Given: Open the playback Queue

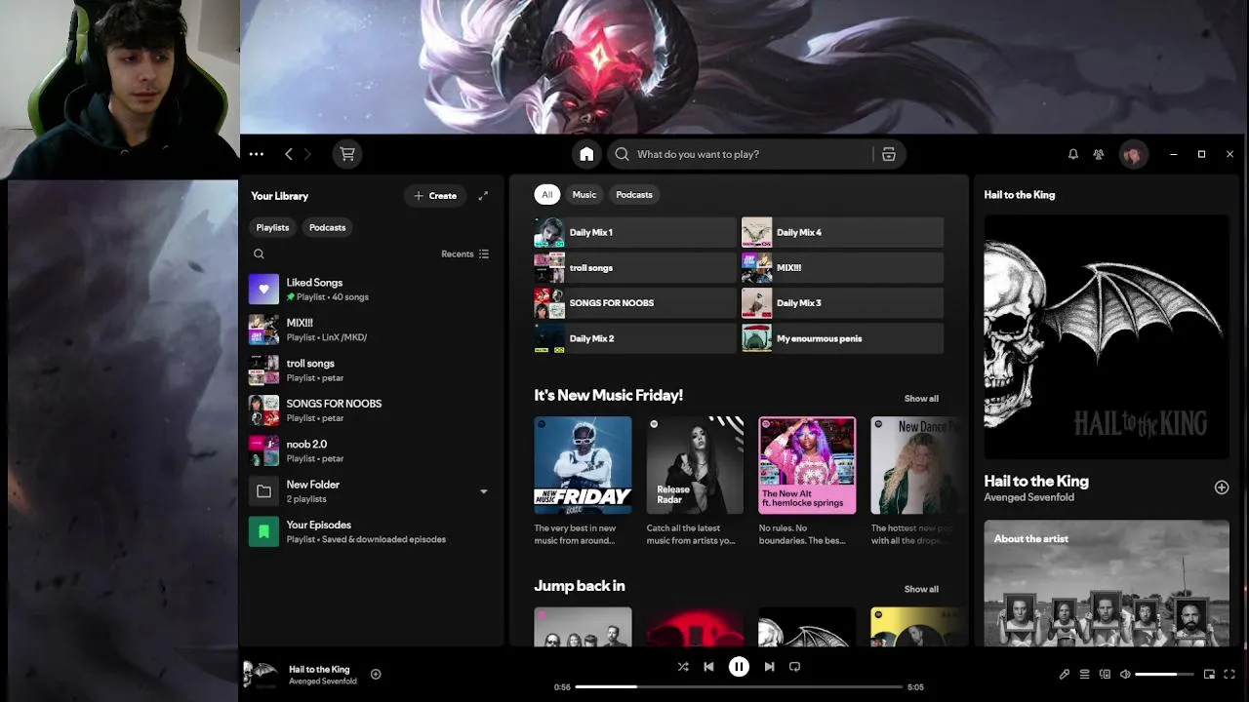Looking at the screenshot, I should pyautogui.click(x=1084, y=674).
